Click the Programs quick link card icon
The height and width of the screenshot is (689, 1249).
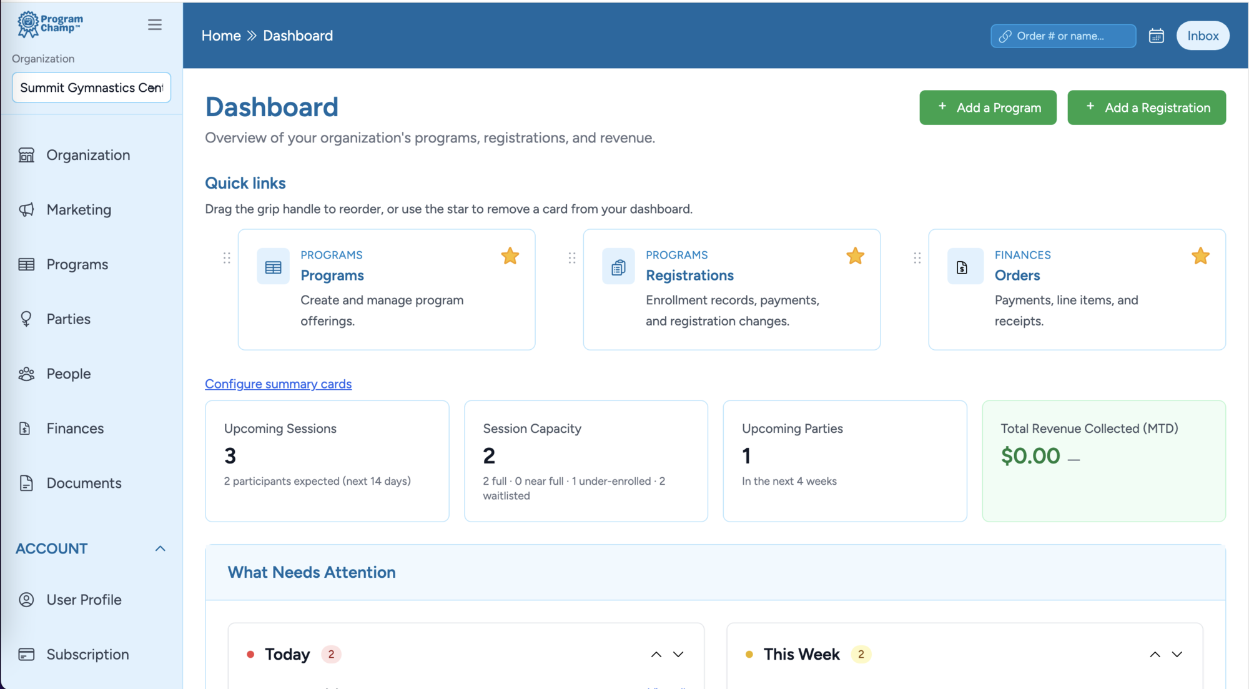point(273,267)
